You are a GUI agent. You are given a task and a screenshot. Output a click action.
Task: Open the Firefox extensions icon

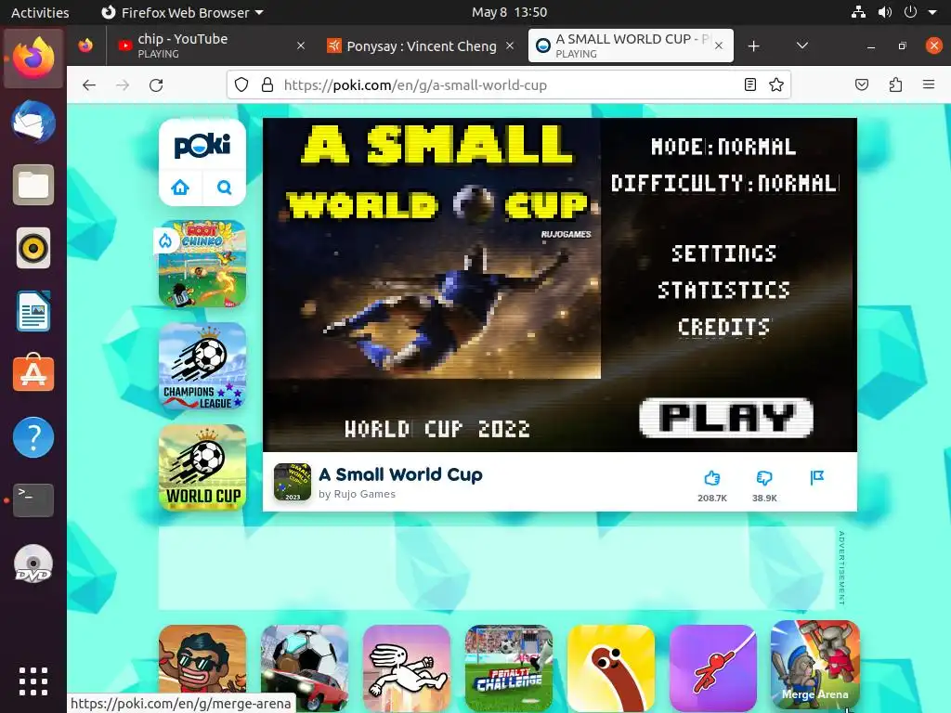[x=895, y=84]
